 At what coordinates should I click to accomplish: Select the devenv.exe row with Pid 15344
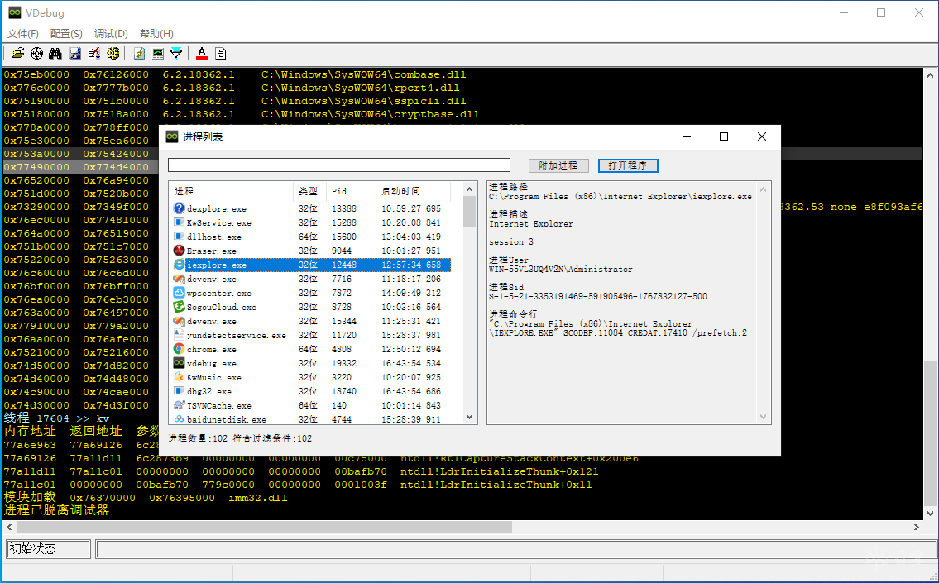point(311,321)
